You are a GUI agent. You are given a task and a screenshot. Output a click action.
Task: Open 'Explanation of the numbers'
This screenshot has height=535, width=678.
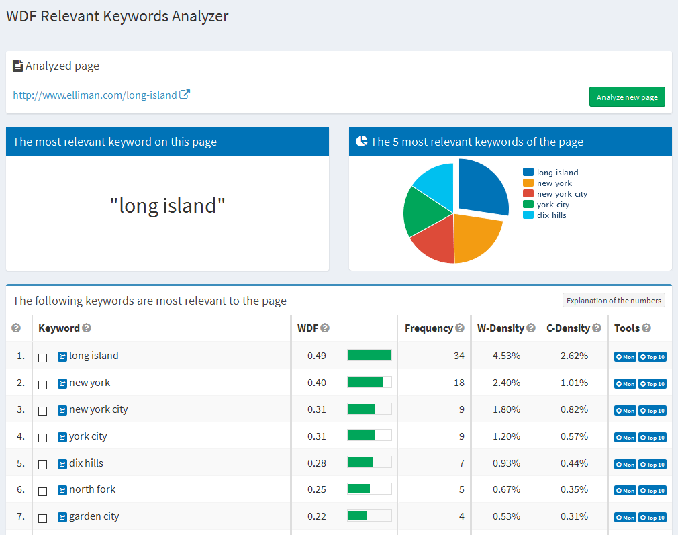coord(613,300)
